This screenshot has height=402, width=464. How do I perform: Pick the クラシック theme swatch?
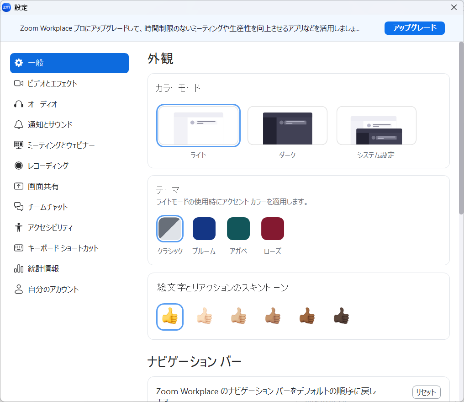(170, 229)
